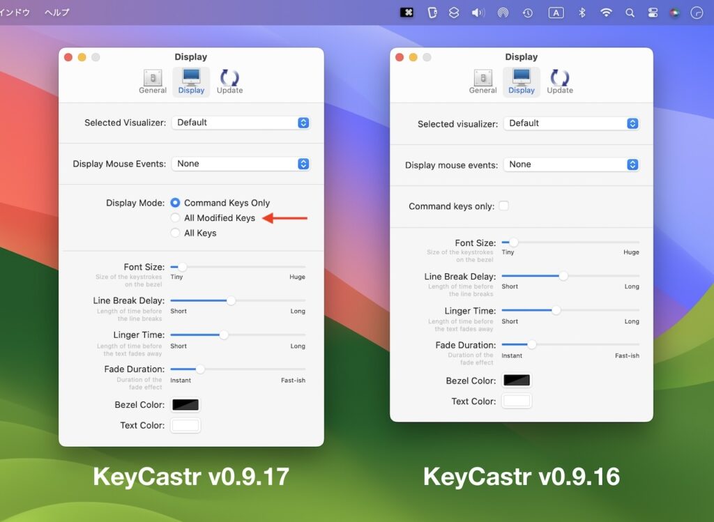The image size is (714, 522).
Task: Expand the Selected visualizer dropdown in v0.9.16
Action: [x=571, y=123]
